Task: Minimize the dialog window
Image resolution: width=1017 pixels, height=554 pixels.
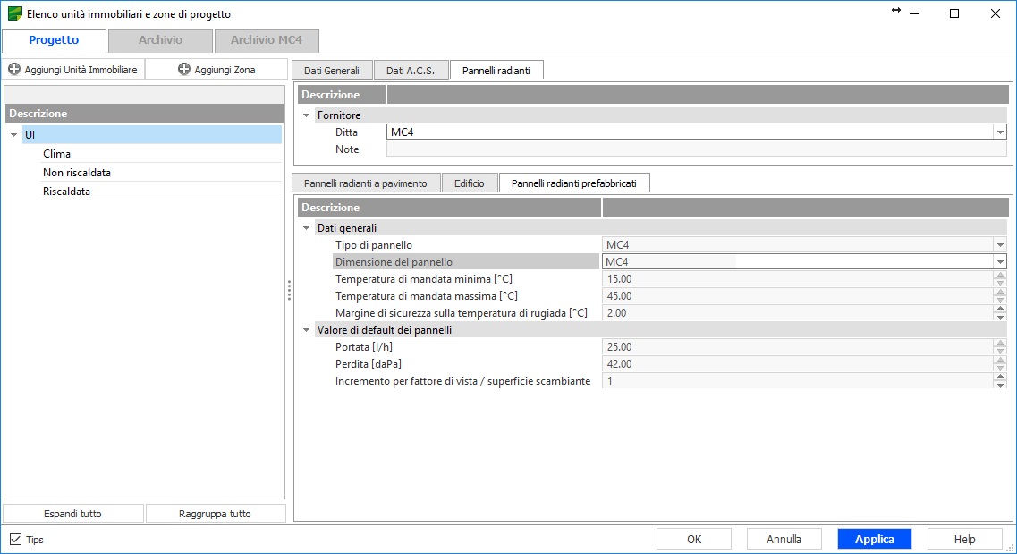Action: pos(914,13)
